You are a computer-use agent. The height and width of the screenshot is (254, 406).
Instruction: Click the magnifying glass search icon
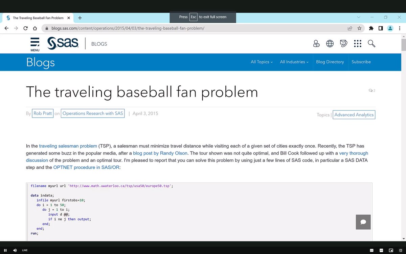pos(371,44)
